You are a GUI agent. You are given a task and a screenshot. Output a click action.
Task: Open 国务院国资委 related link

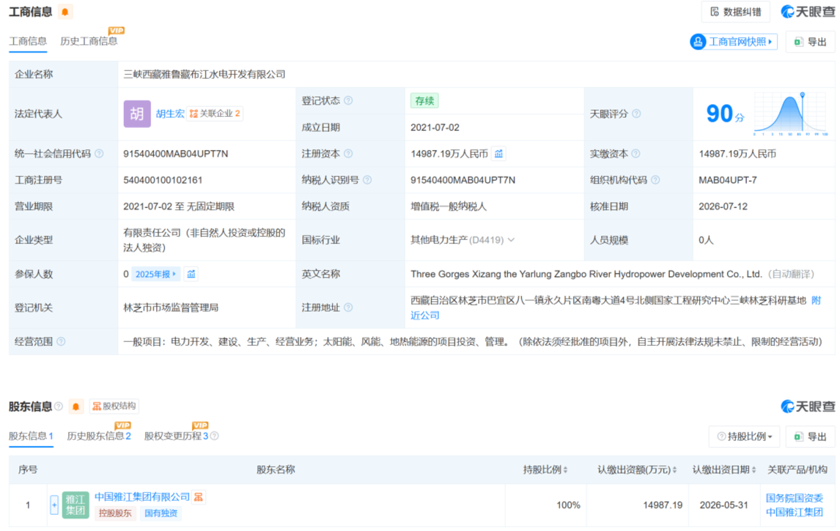pyautogui.click(x=794, y=498)
